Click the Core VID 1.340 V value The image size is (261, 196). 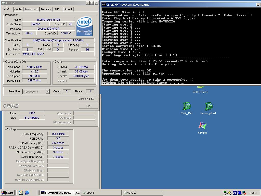pos(66,33)
